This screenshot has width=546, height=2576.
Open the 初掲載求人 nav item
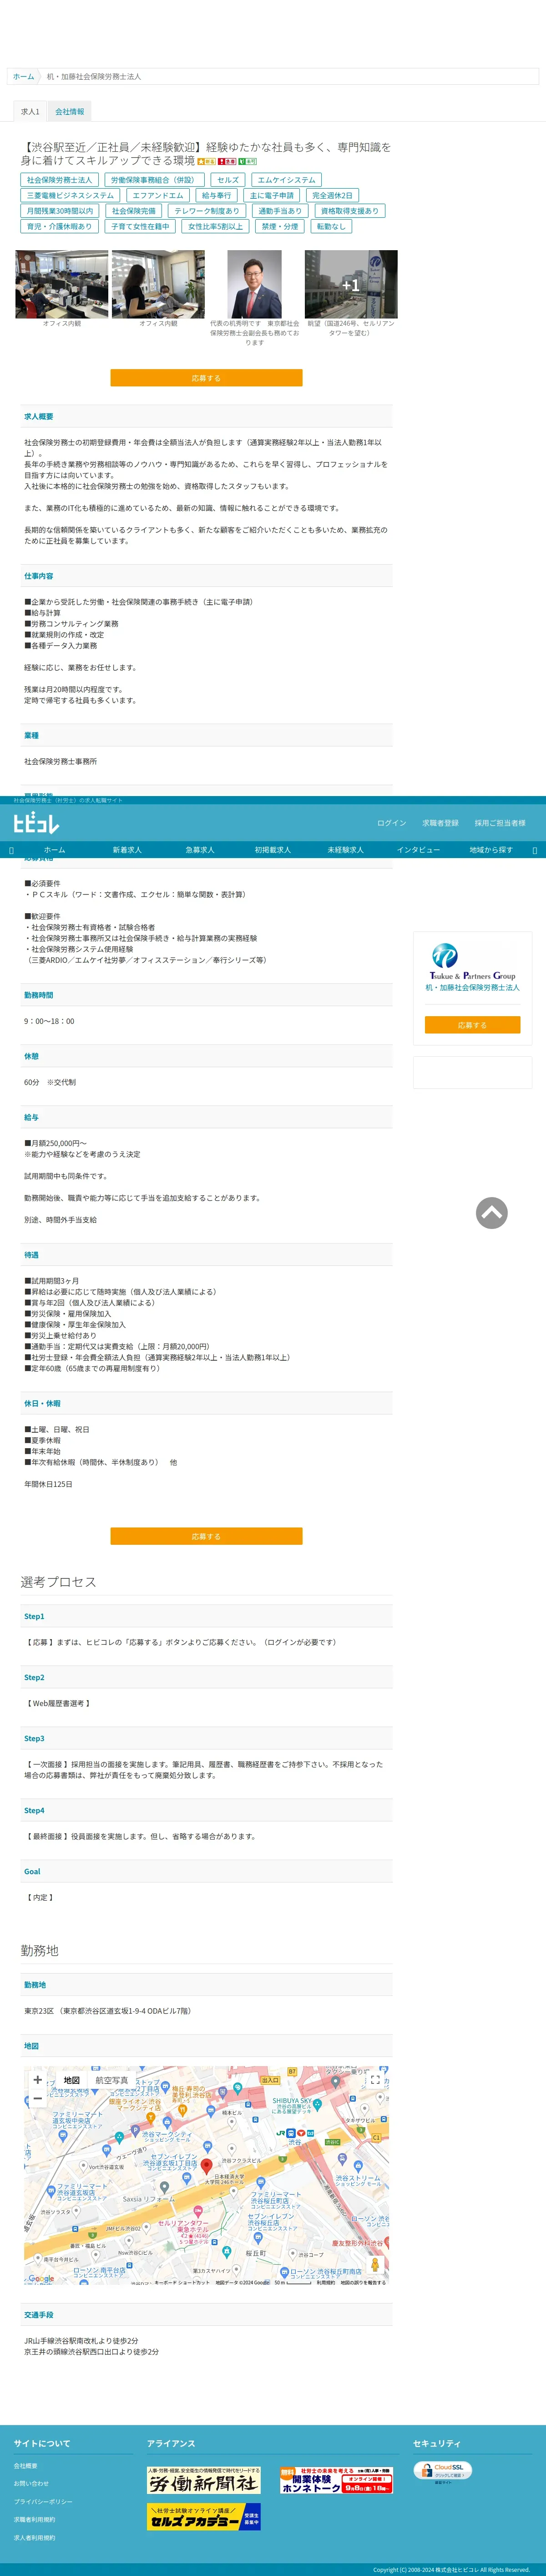pyautogui.click(x=273, y=850)
